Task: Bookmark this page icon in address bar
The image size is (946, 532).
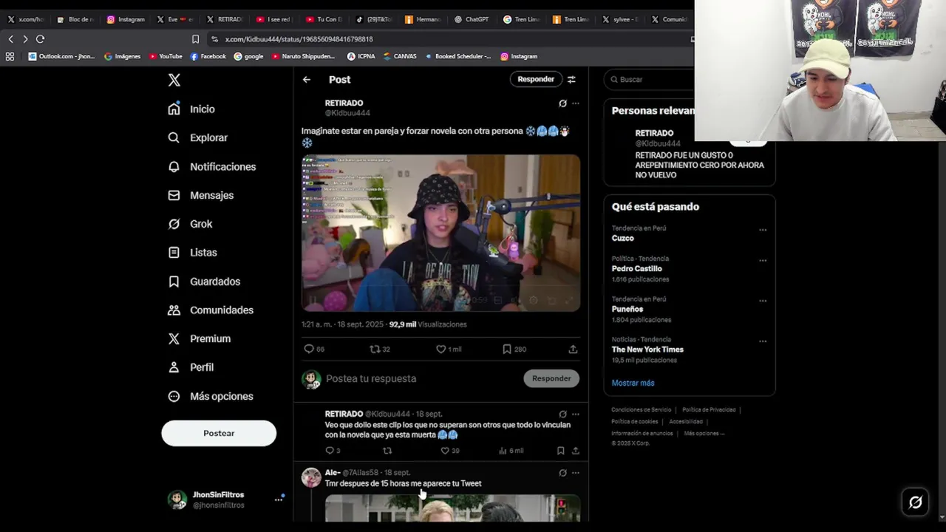Action: (195, 39)
